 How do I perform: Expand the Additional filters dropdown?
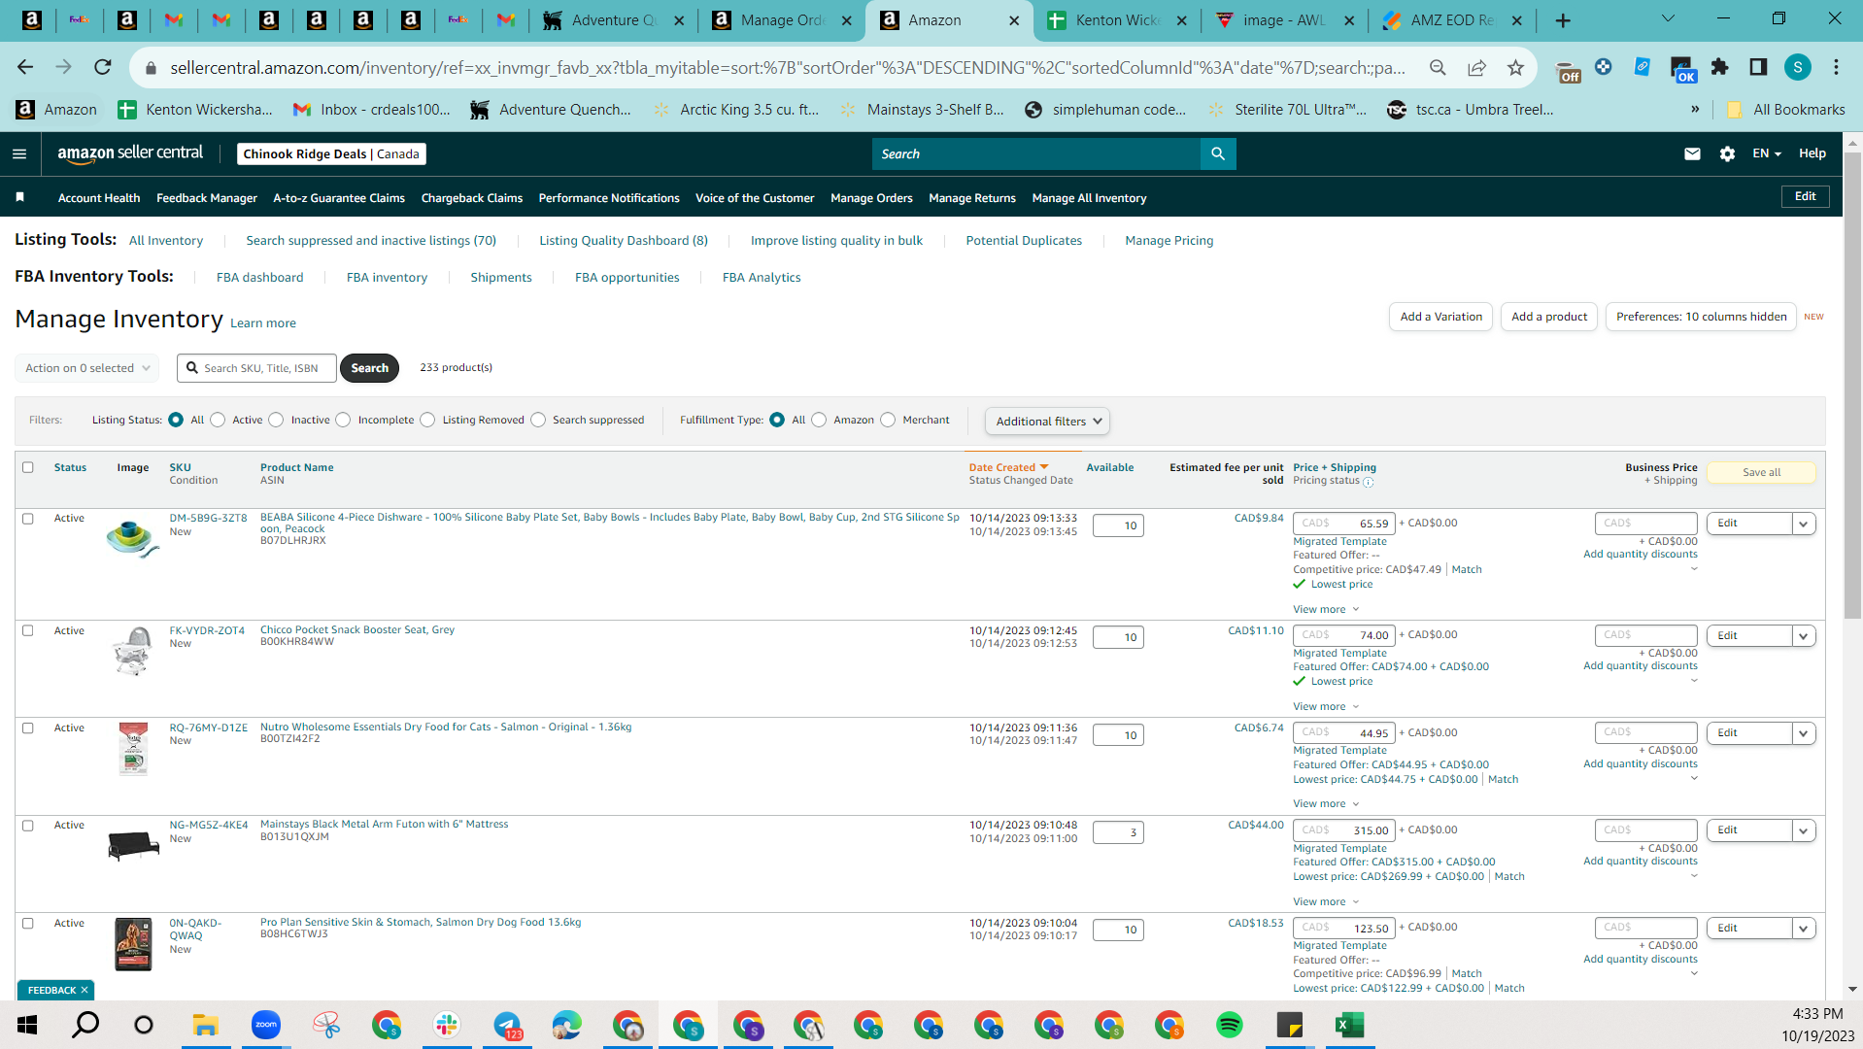click(x=1047, y=421)
